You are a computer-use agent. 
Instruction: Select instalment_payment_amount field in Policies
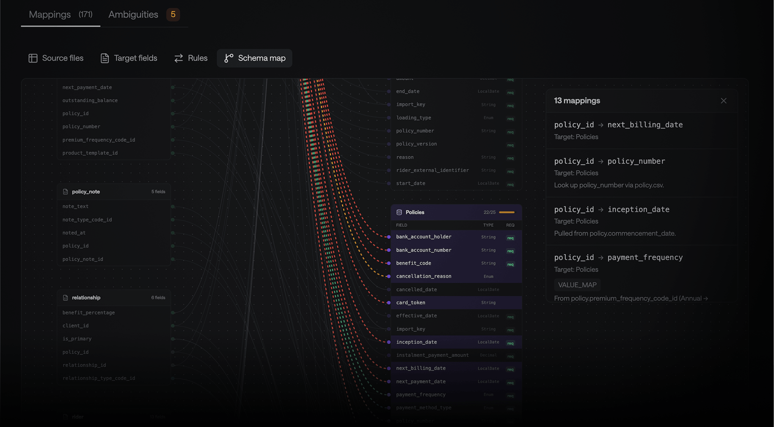coord(456,355)
